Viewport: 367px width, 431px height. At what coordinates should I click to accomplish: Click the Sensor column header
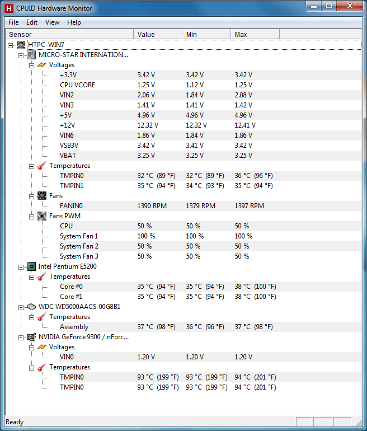(69, 34)
